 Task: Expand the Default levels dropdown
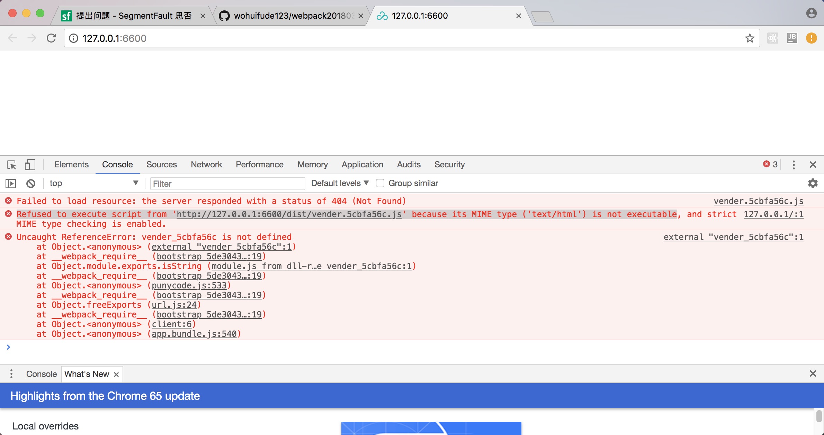(340, 183)
